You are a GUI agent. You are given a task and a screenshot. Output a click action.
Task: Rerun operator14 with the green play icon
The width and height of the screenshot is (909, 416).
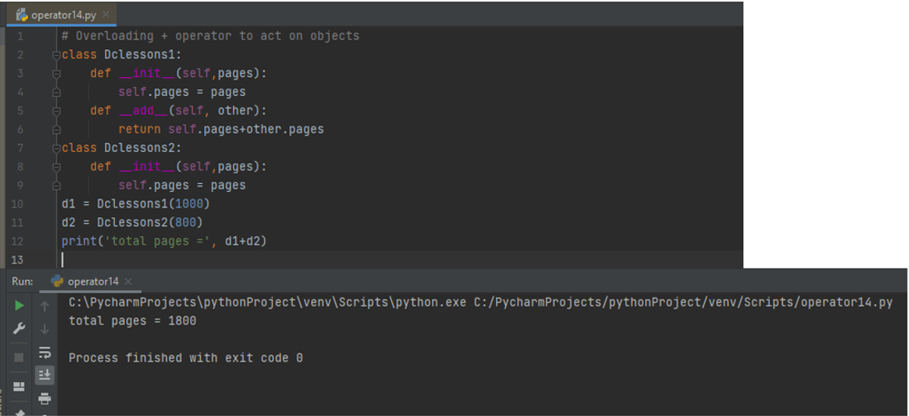click(x=20, y=306)
